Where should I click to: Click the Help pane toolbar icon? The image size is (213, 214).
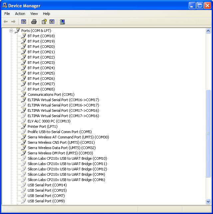pyautogui.click(x=52, y=22)
